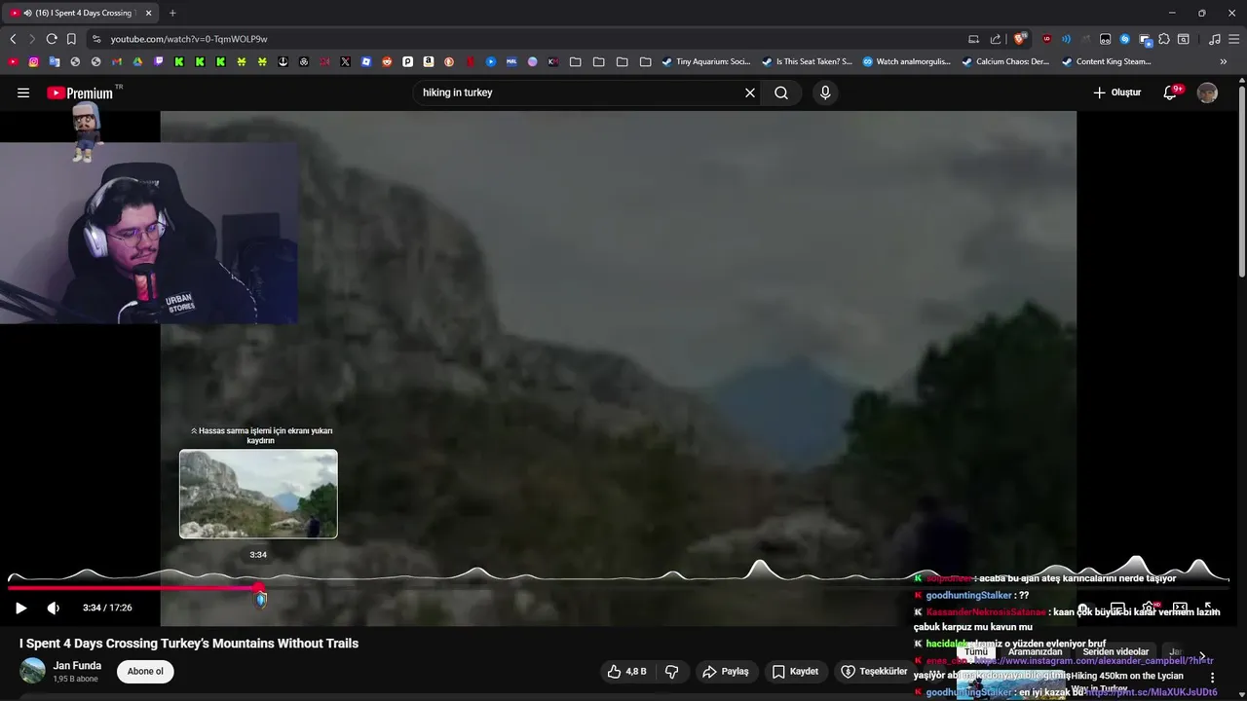The image size is (1247, 701).
Task: Mute the video with the speaker button
Action: pyautogui.click(x=54, y=608)
